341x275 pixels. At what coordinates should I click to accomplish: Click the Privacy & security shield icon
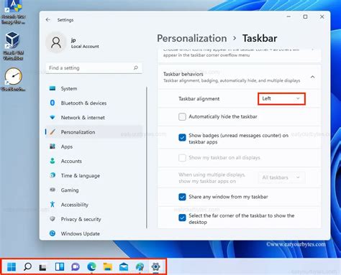[53, 219]
